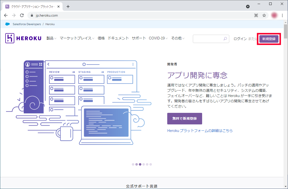Open the 価格 menu item

(101, 38)
